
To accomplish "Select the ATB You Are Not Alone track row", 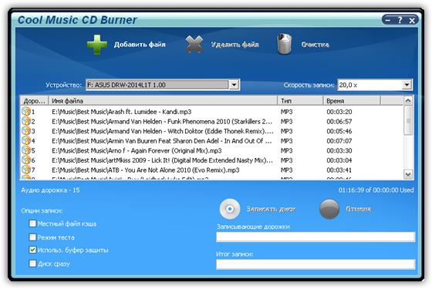I will coord(211,170).
